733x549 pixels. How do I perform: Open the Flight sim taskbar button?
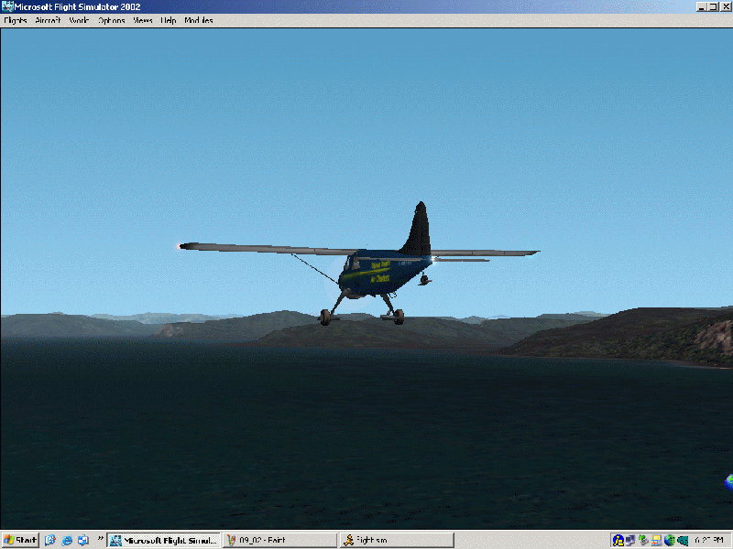coord(397,540)
